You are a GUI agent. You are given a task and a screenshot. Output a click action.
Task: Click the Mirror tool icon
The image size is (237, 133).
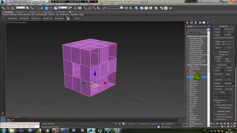[x=126, y=8]
